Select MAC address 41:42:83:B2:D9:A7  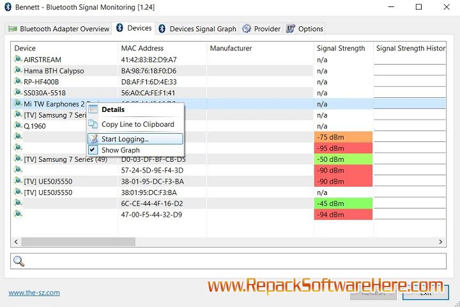tap(149, 60)
